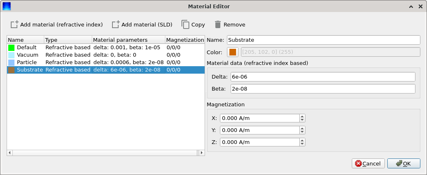Image resolution: width=427 pixels, height=175 pixels.
Task: Click the material Name text field
Action: click(x=324, y=40)
